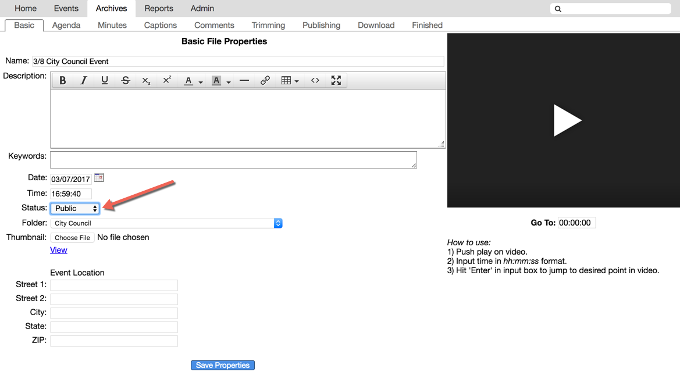
Task: Apply italic formatting in description toolbar
Action: coord(84,81)
